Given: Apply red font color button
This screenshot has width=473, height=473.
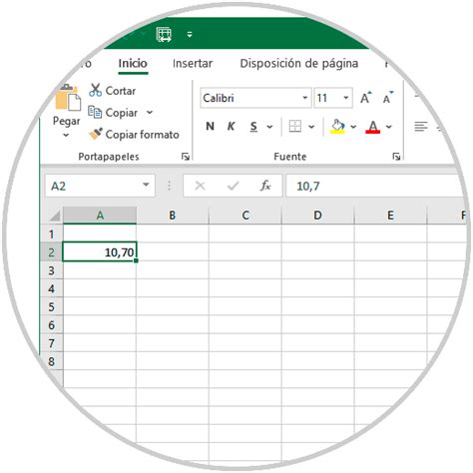Looking at the screenshot, I should click(373, 127).
